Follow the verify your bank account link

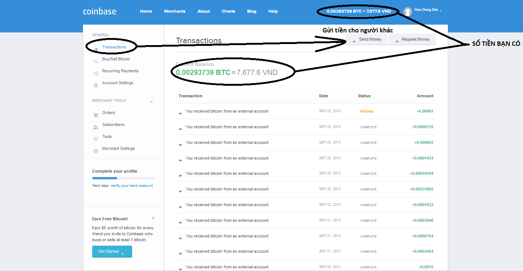coord(131,186)
